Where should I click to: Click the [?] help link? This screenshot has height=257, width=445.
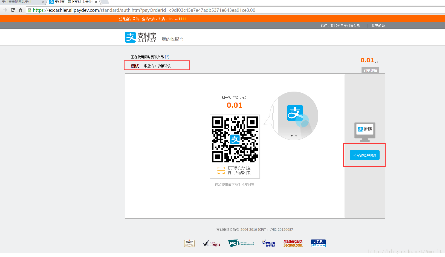(x=167, y=57)
